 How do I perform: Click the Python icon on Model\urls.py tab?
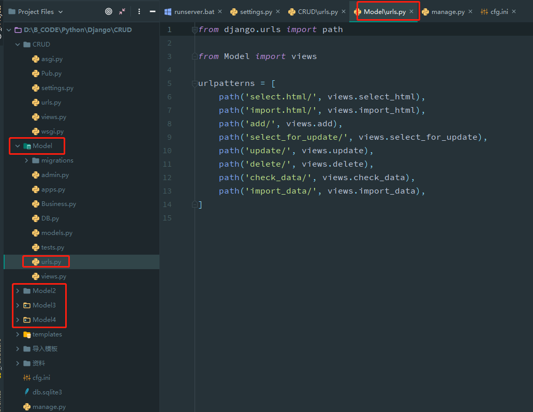(359, 11)
